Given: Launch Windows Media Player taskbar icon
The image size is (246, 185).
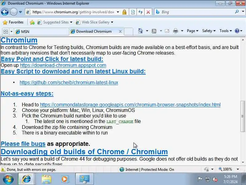Looking at the screenshot, I should point(65,179).
